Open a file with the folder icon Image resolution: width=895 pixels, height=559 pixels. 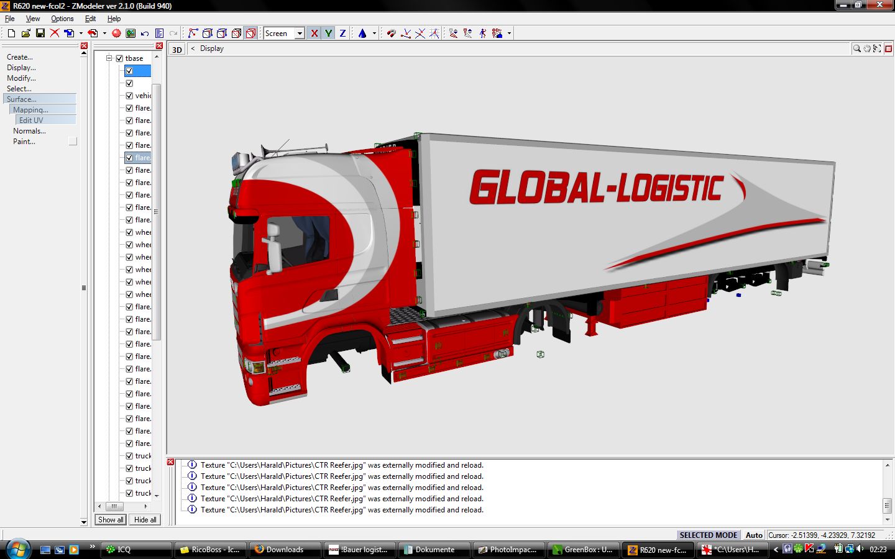25,33
